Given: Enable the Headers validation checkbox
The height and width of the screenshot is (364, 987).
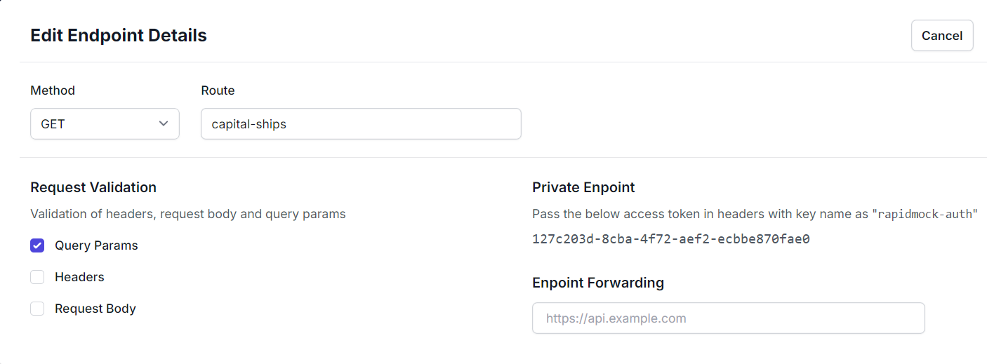Looking at the screenshot, I should [x=37, y=277].
